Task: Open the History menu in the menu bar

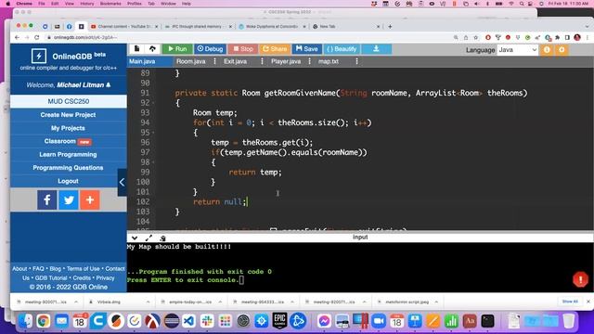Action: tap(86, 4)
